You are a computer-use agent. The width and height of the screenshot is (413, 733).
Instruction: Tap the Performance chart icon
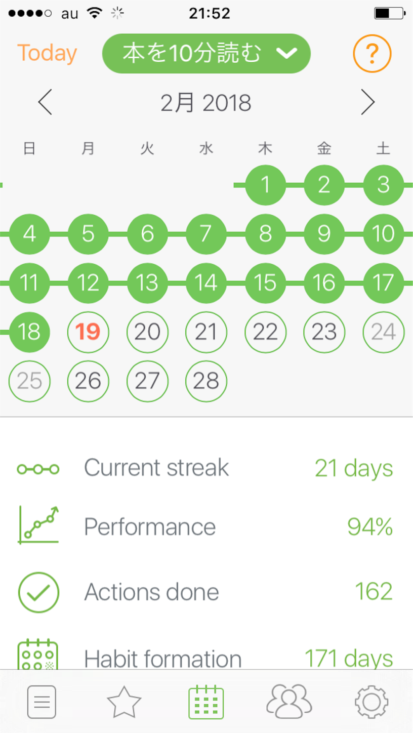(x=38, y=525)
